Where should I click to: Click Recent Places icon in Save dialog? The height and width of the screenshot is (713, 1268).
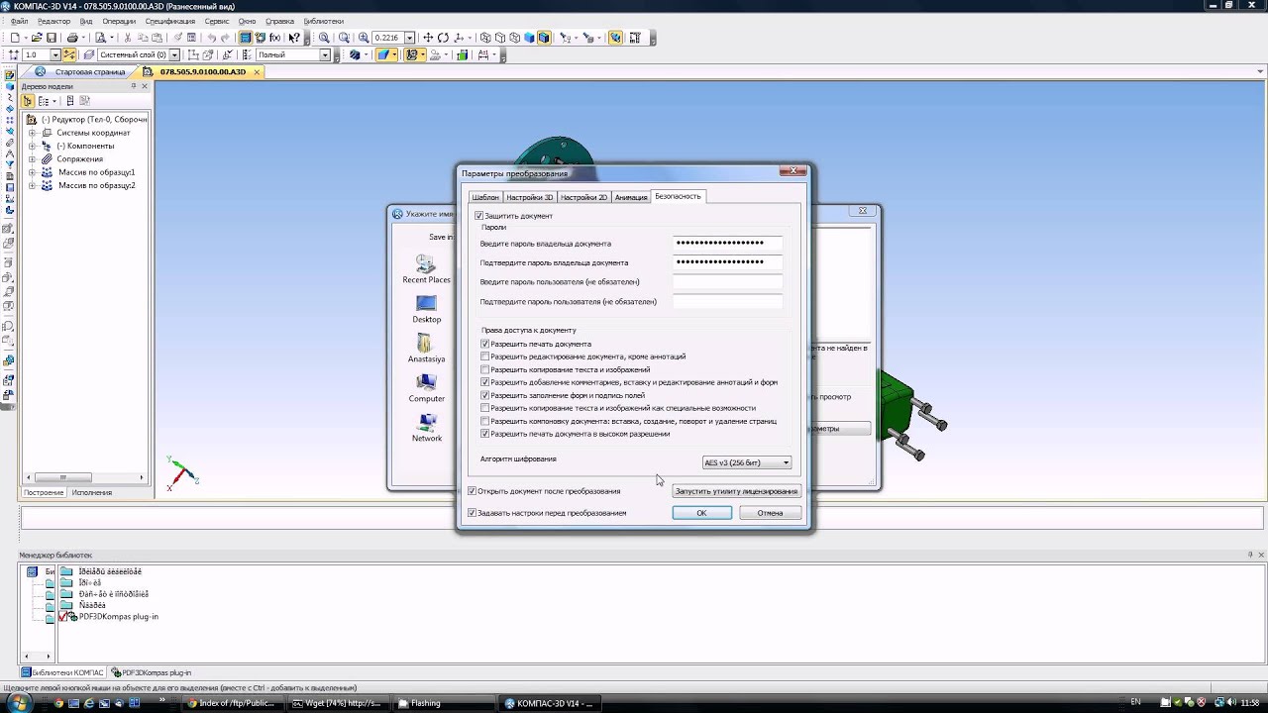(x=426, y=269)
